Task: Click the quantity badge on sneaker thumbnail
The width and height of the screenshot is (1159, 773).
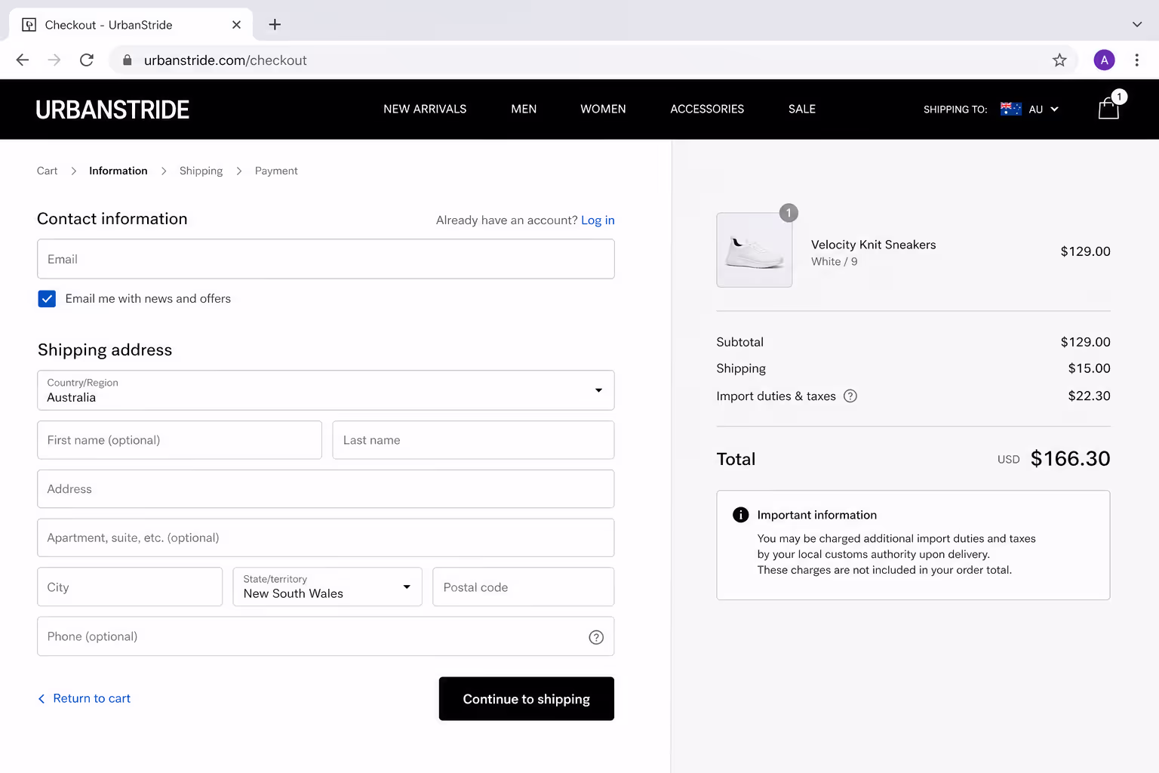Action: (x=789, y=213)
